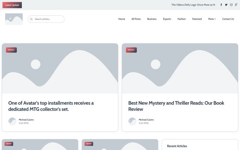Click NEWS tag on bottom-left card
This screenshot has width=240, height=150.
(9, 144)
